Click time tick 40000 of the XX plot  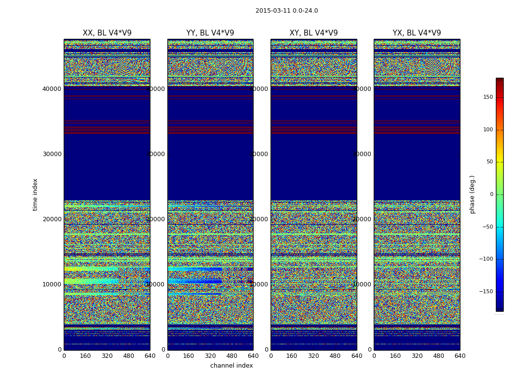[52, 89]
